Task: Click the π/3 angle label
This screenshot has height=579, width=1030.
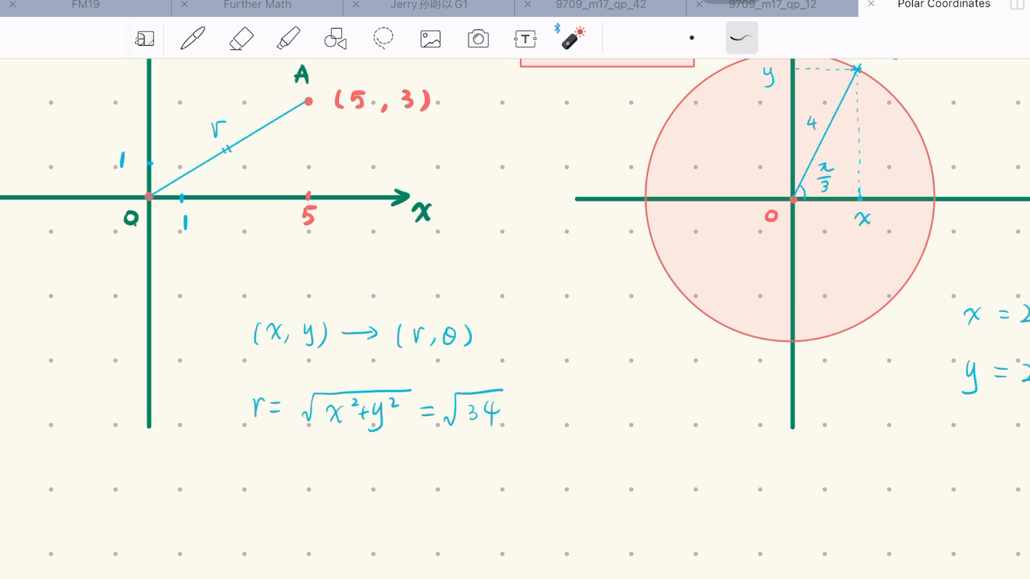Action: pyautogui.click(x=825, y=179)
